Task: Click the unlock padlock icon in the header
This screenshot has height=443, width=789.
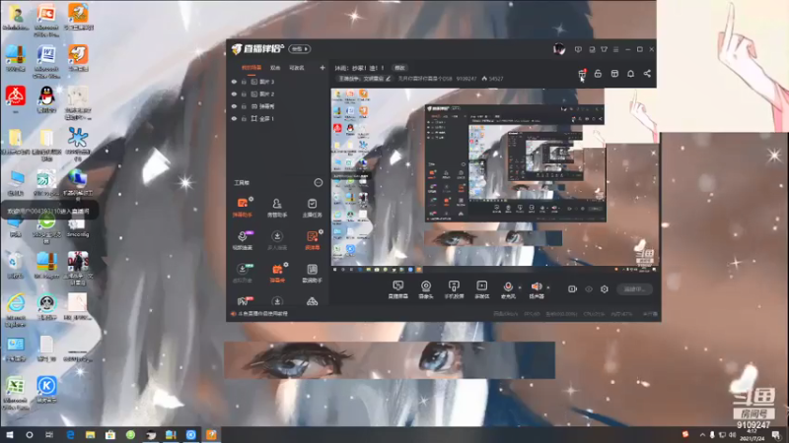Action: tap(598, 74)
